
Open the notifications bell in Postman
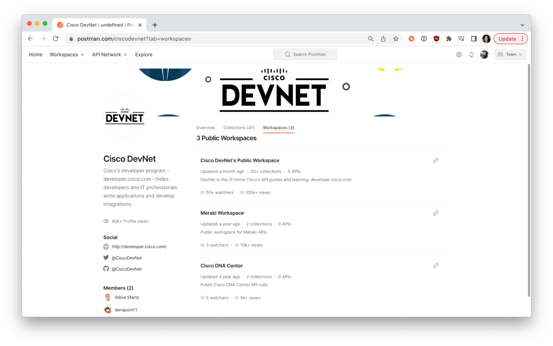click(x=471, y=54)
